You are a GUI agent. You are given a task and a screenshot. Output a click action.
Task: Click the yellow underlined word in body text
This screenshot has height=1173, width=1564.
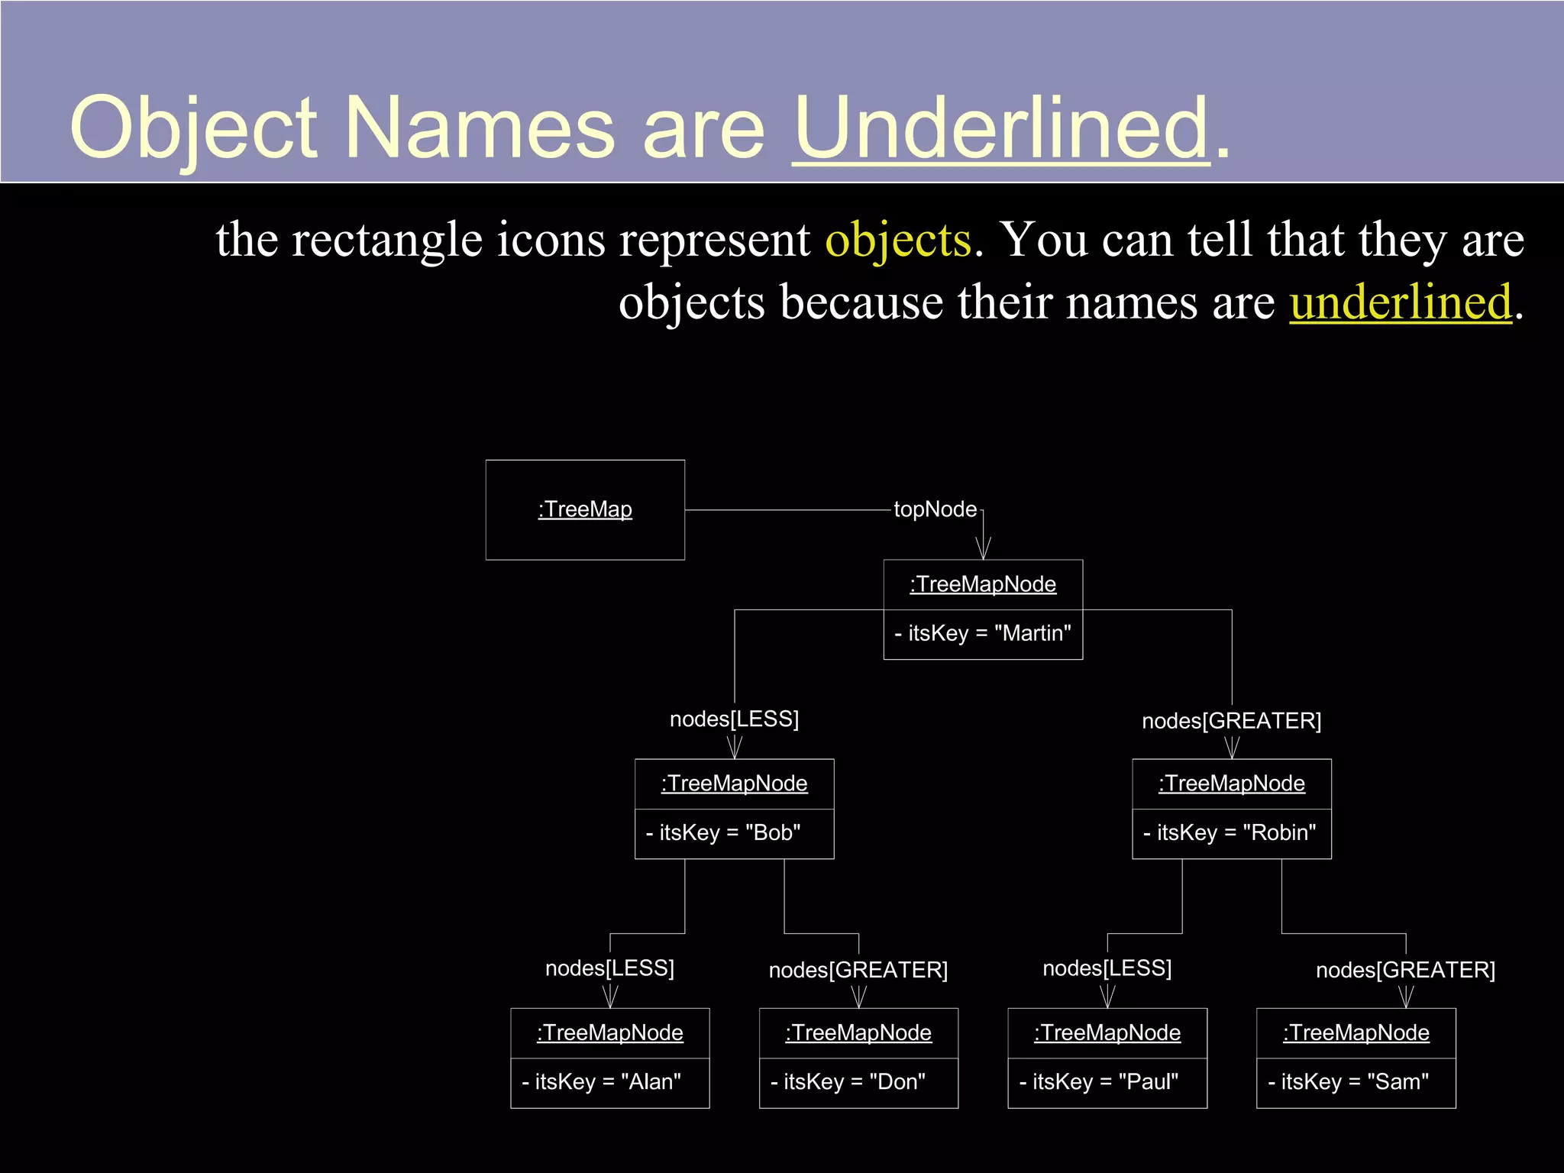(x=1401, y=302)
